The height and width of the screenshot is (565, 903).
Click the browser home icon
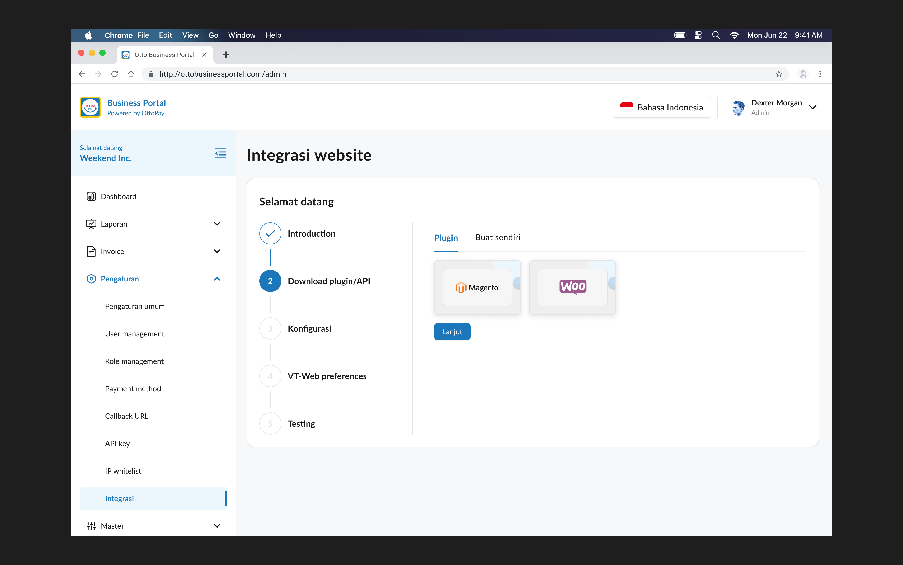(x=131, y=74)
